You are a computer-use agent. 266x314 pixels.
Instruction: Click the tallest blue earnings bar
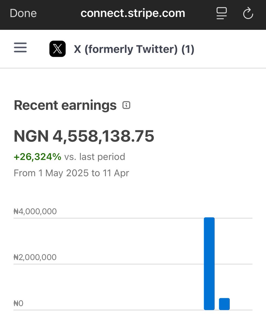tap(209, 263)
